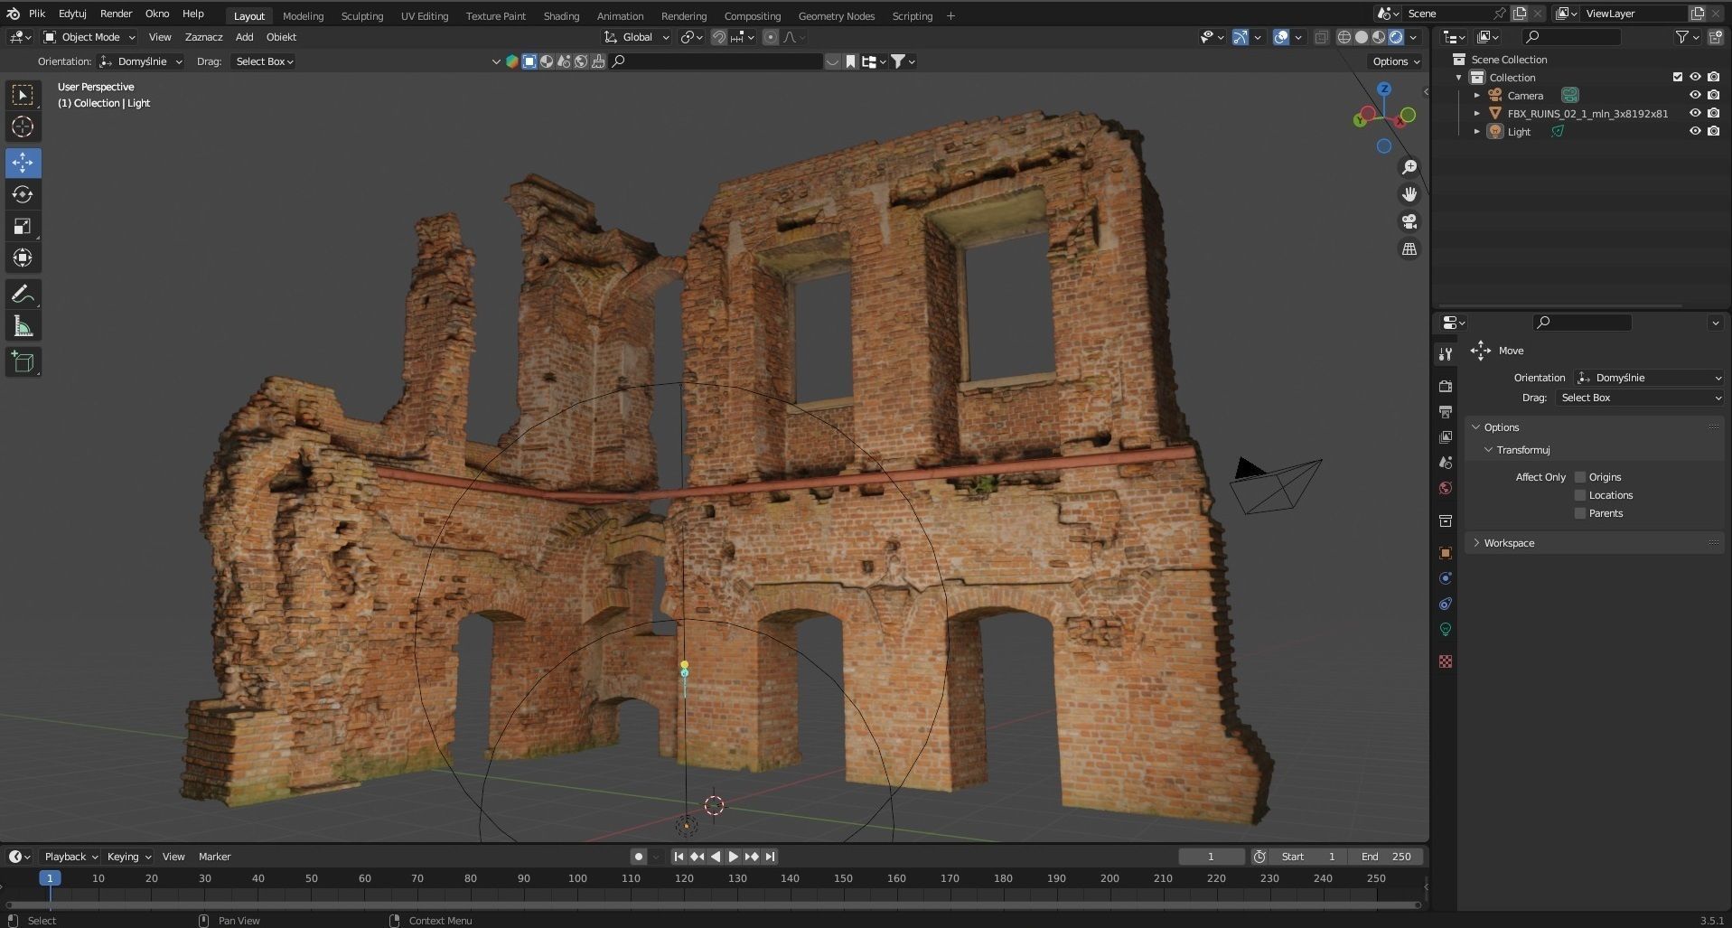The image size is (1732, 928).
Task: Select the Rotate tool
Action: tap(23, 194)
